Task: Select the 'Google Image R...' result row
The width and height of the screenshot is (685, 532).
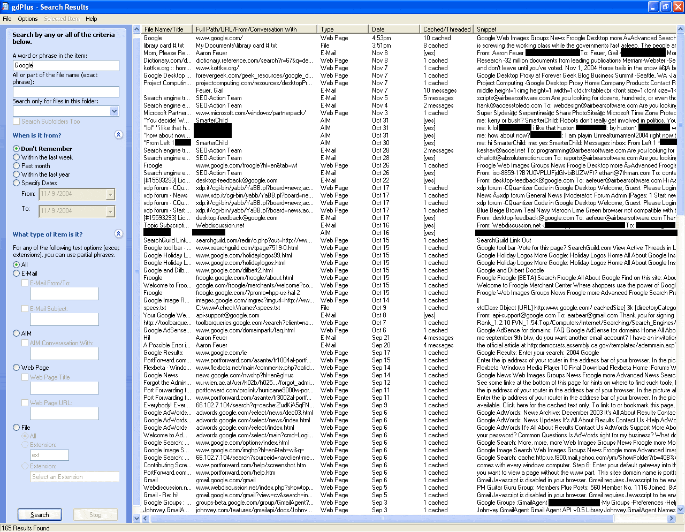Action: click(x=409, y=300)
